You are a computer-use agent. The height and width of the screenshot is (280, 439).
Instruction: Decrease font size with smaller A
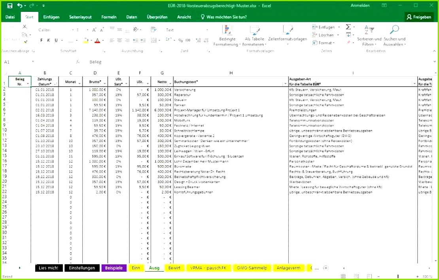pos(102,30)
